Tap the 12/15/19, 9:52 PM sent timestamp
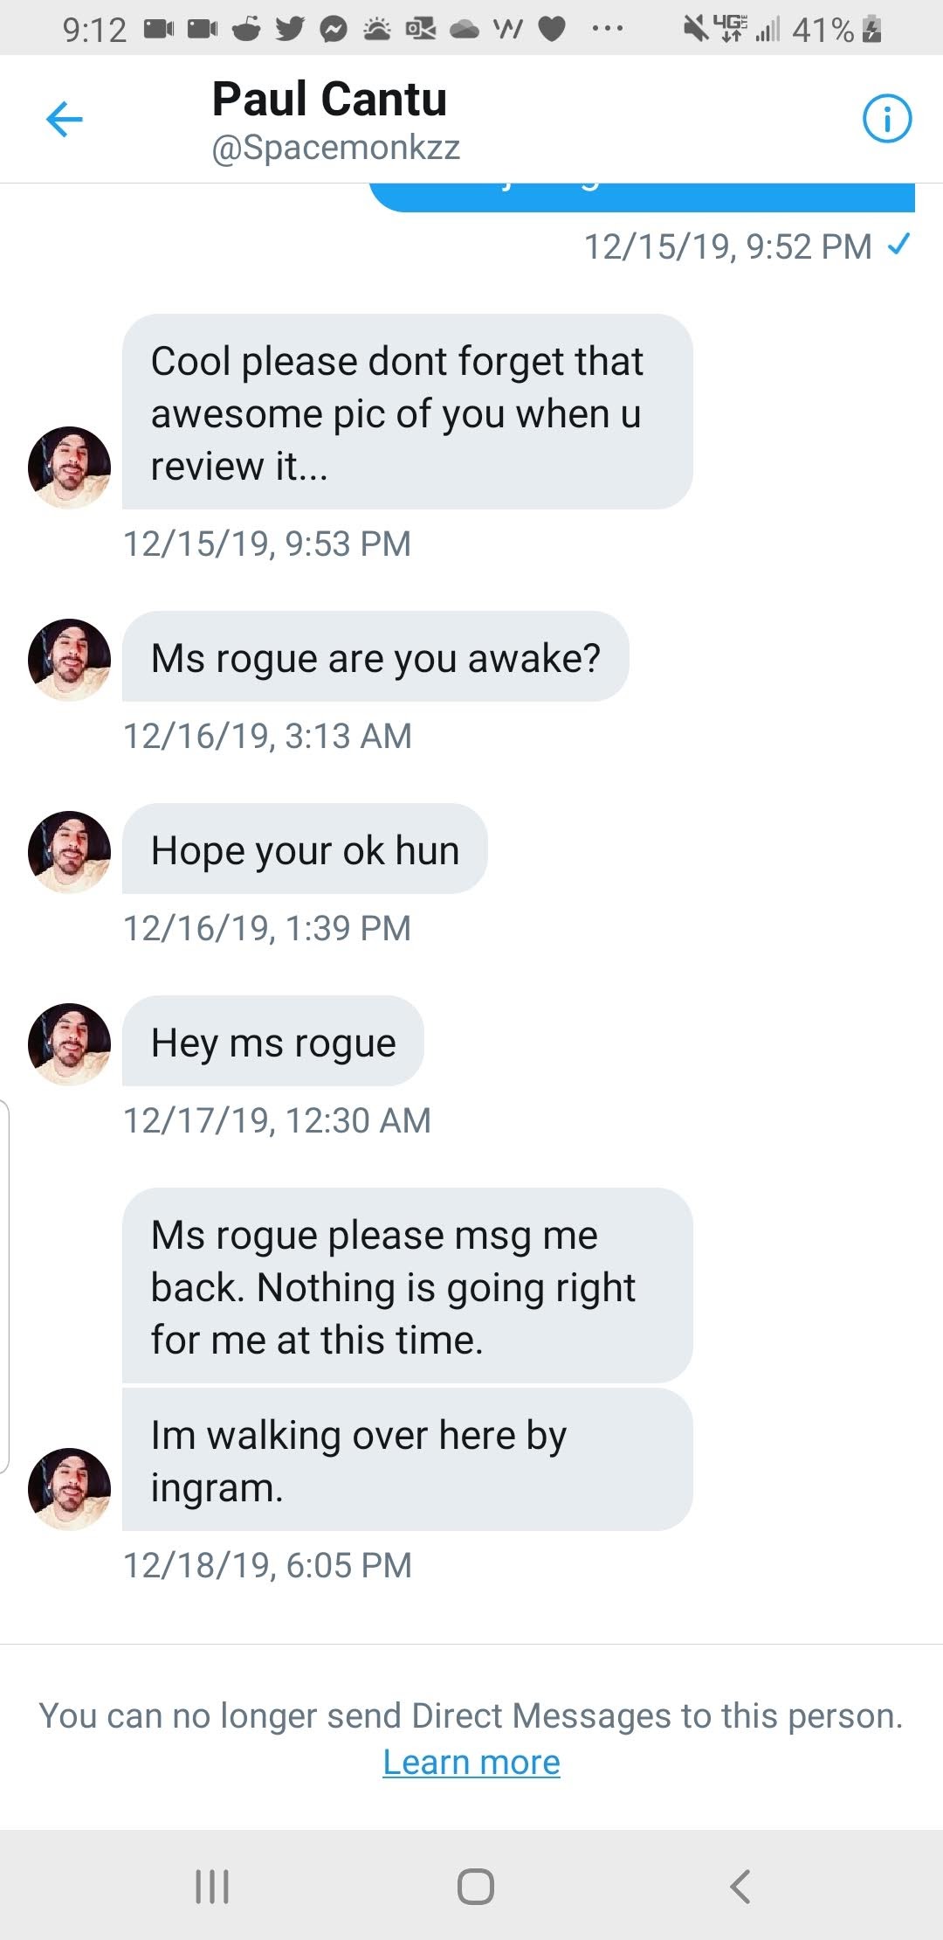Image resolution: width=943 pixels, height=1940 pixels. pos(727,246)
